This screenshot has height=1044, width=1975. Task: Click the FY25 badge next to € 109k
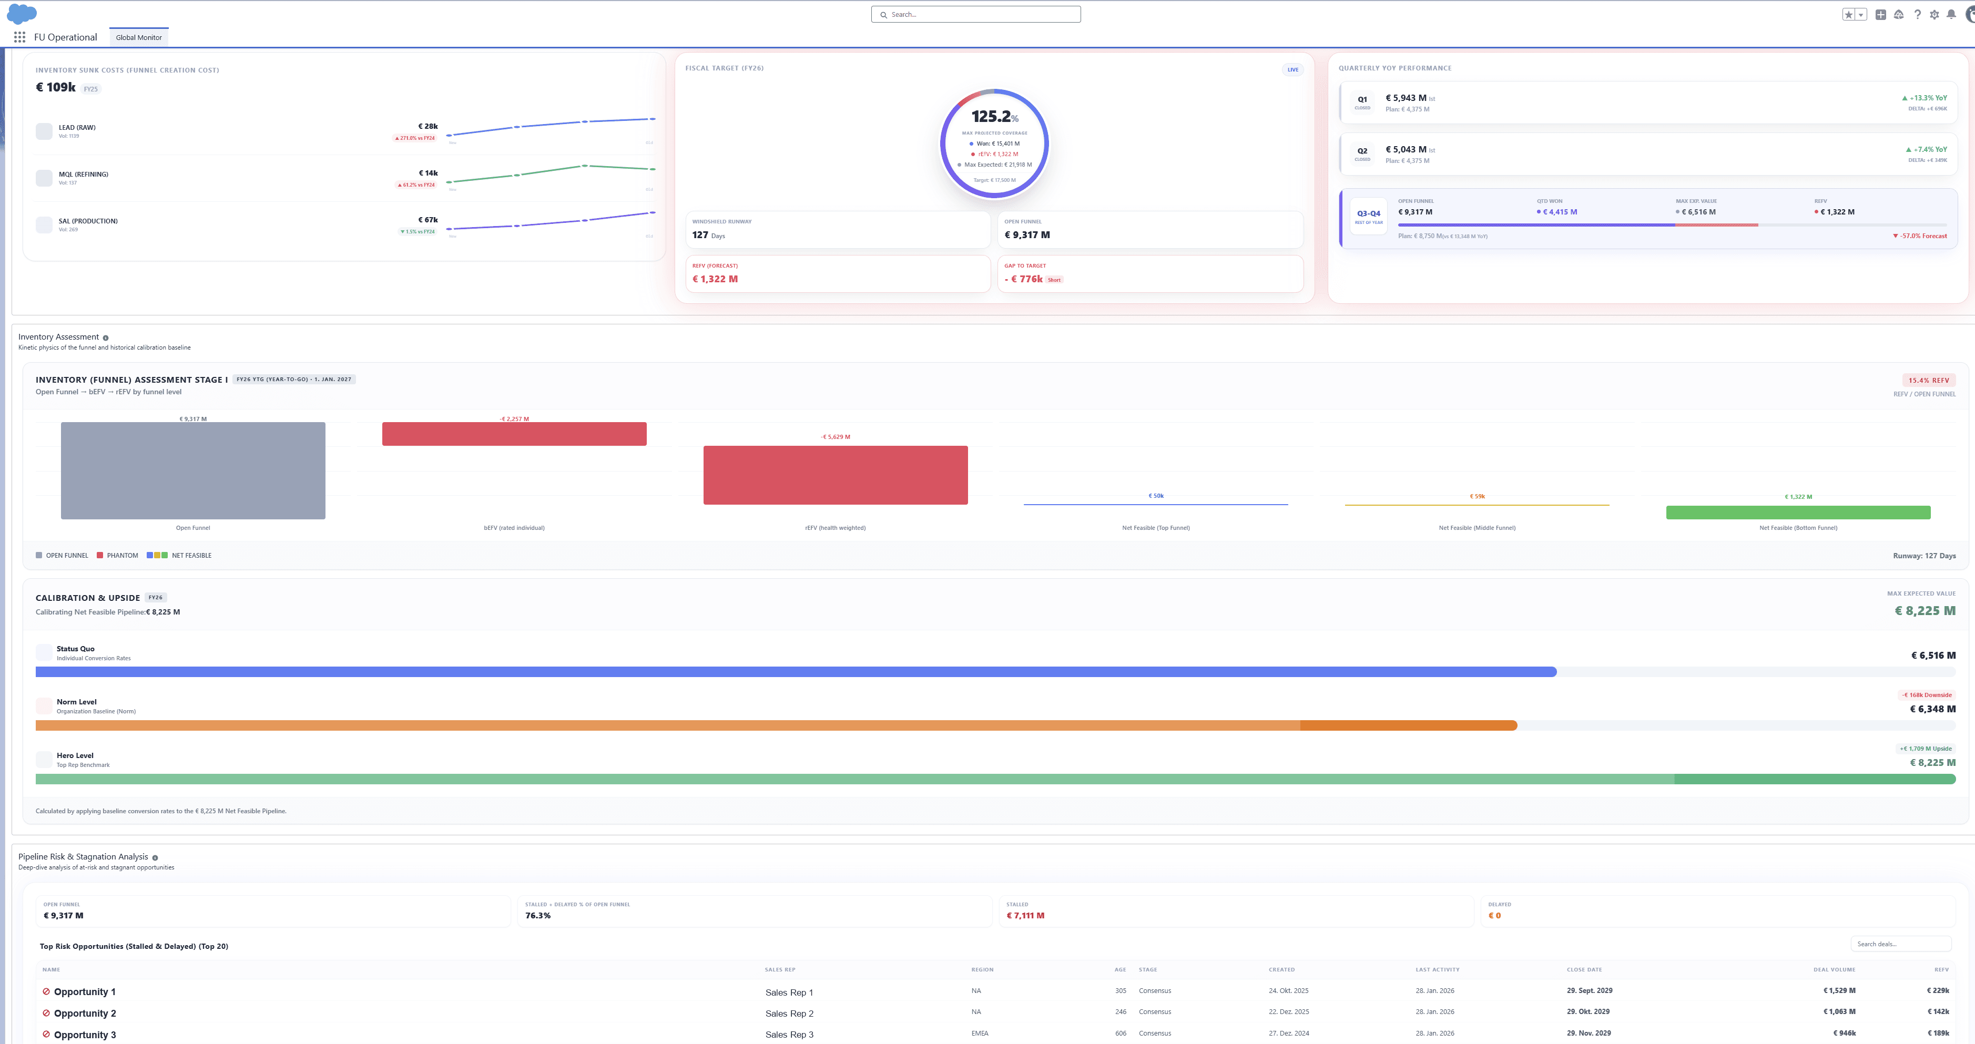(90, 89)
